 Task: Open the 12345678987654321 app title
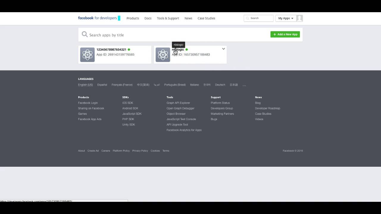(111, 50)
